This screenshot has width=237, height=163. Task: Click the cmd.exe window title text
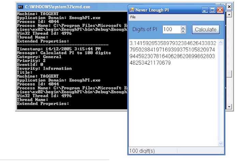(58, 7)
